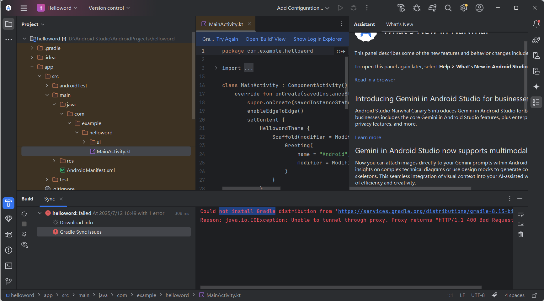Rerun the Gradle sync in Build panel
Image resolution: width=544 pixels, height=301 pixels.
pyautogui.click(x=24, y=214)
